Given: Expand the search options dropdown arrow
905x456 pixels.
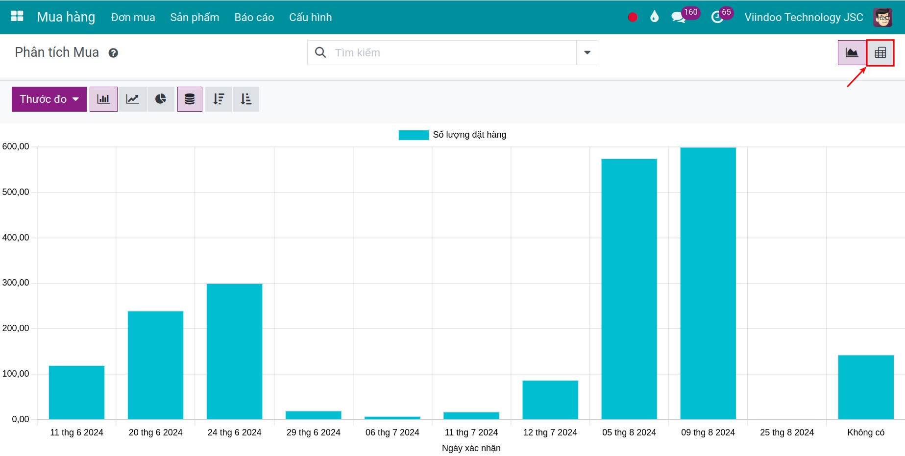Looking at the screenshot, I should 587,52.
